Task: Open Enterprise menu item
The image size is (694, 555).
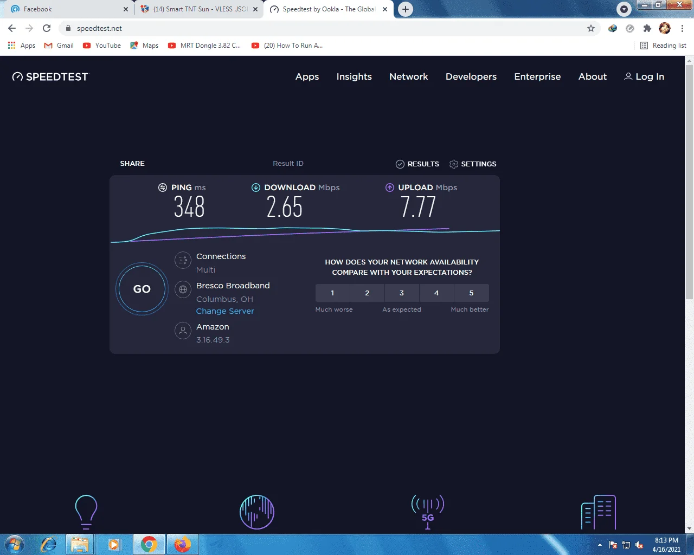Action: coord(537,77)
